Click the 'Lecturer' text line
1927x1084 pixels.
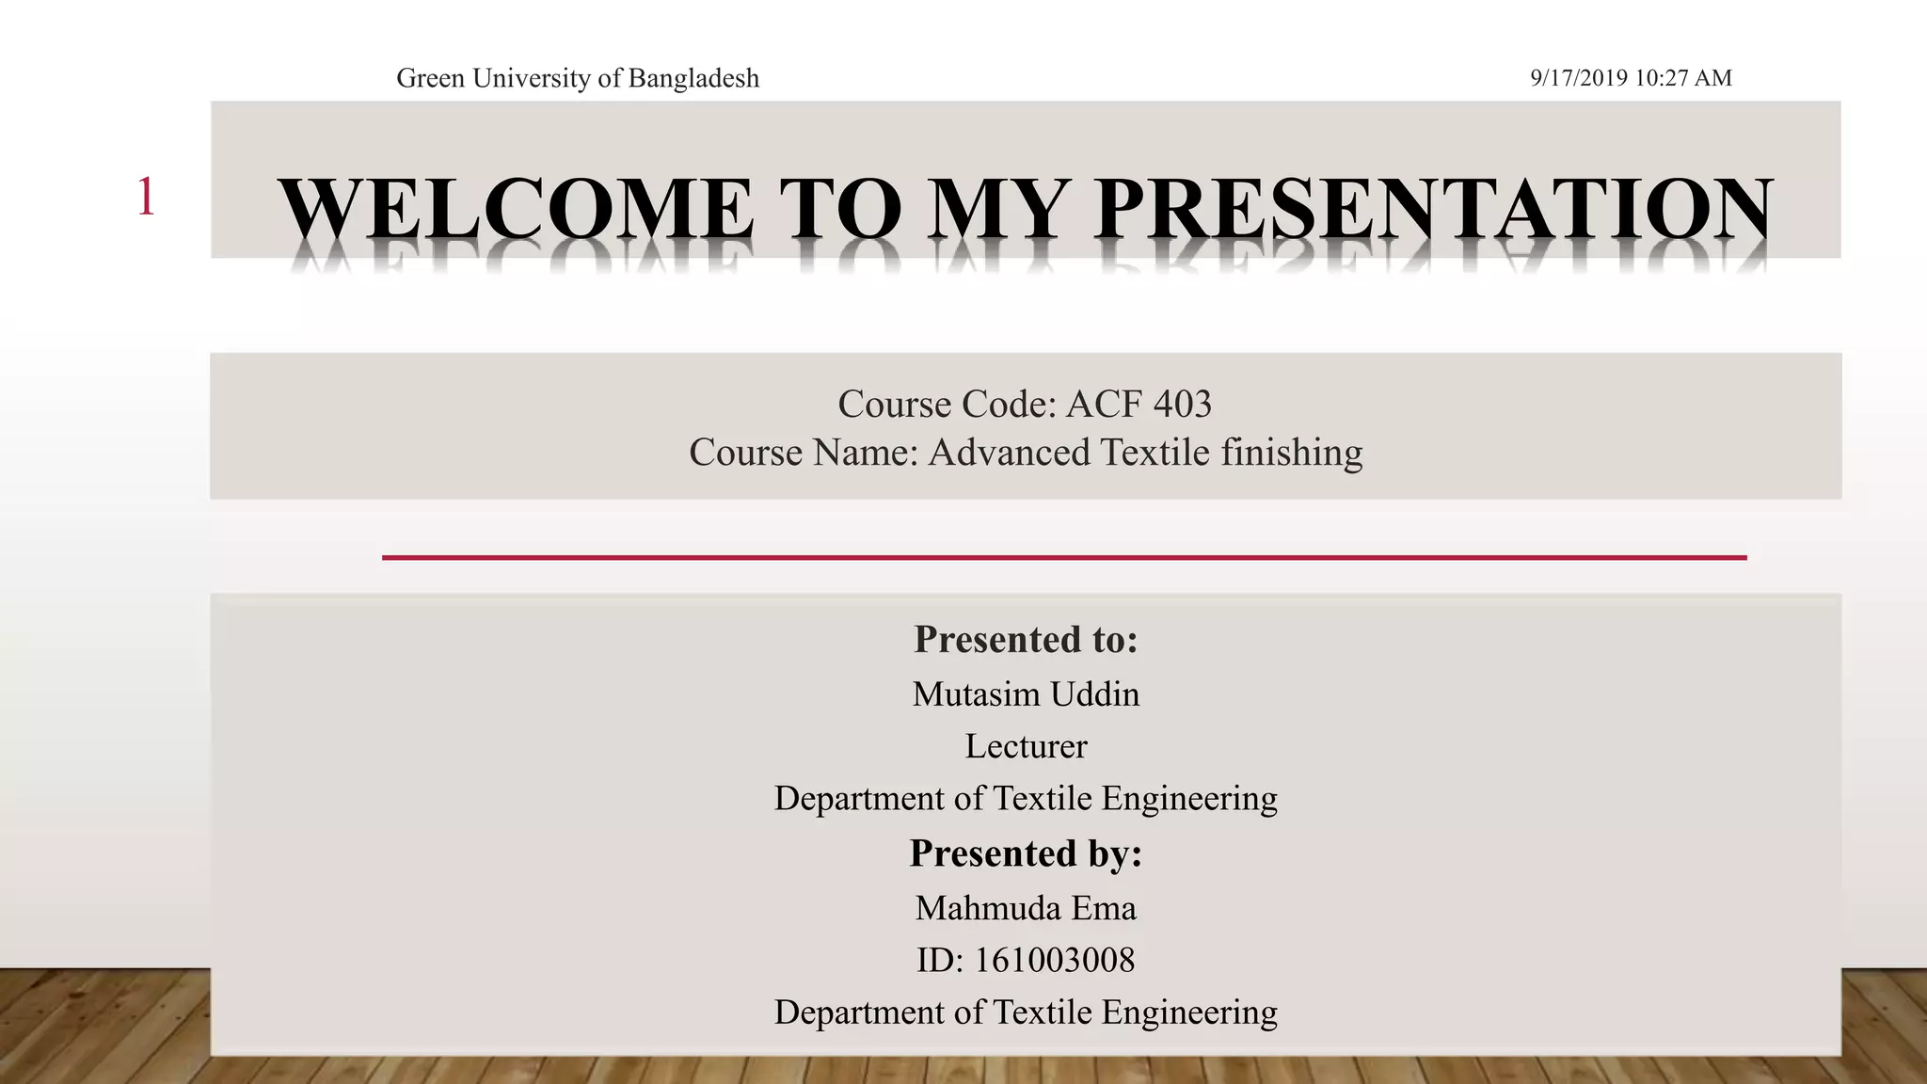1026,746
